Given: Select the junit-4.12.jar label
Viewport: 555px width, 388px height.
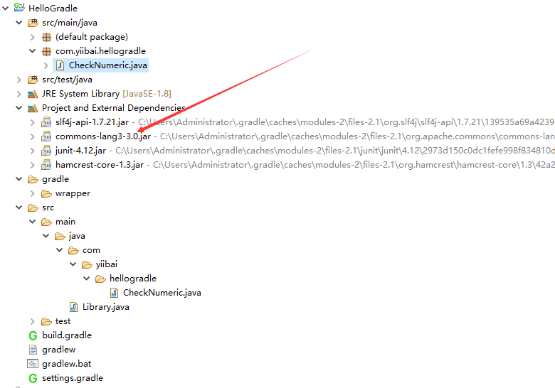Looking at the screenshot, I should [80, 151].
